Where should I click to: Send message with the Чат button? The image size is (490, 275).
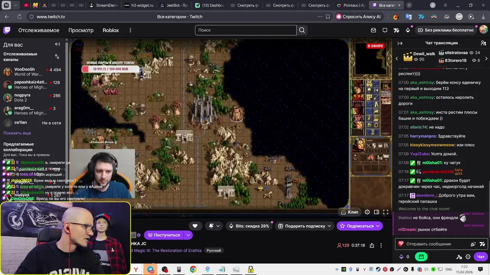tap(481, 257)
